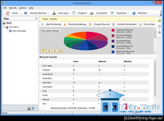The width and height of the screenshot is (164, 121).
Task: Open the small arrow menu at Map panel bottom
Action: tap(36, 108)
